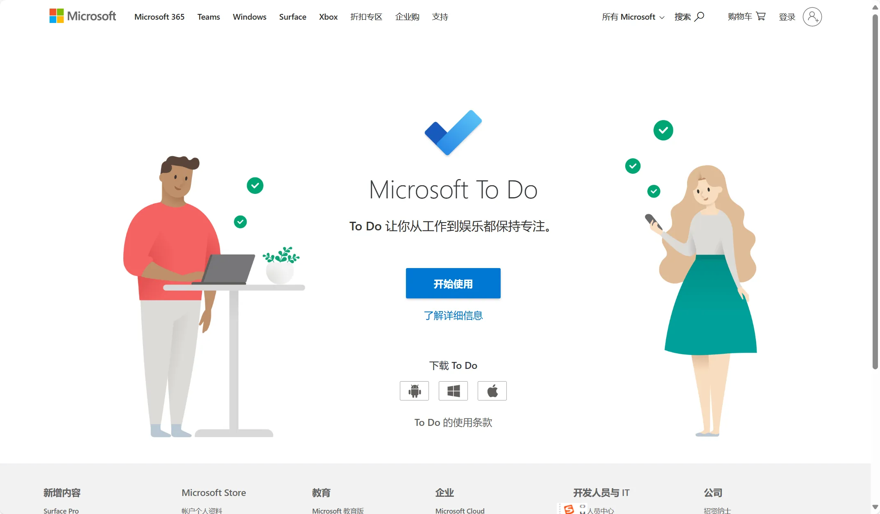
Task: Expand the 企业购 menu section
Action: point(407,16)
